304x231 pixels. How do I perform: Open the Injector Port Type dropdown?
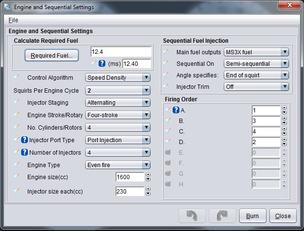click(x=118, y=140)
